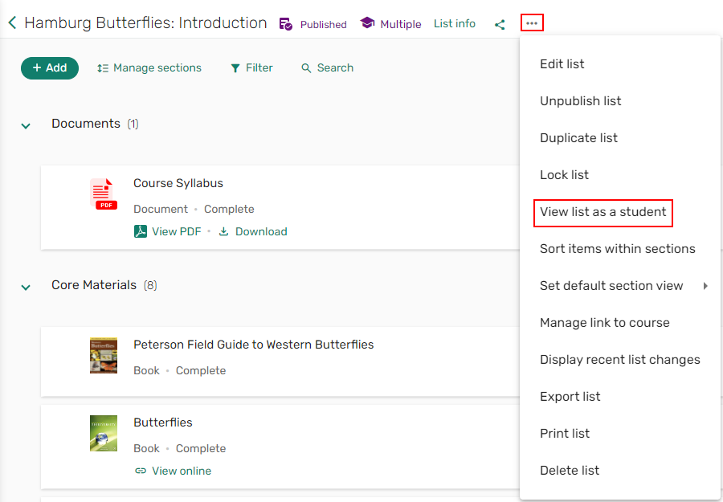This screenshot has width=723, height=502.
Task: Open Search in the list toolbar
Action: point(328,67)
